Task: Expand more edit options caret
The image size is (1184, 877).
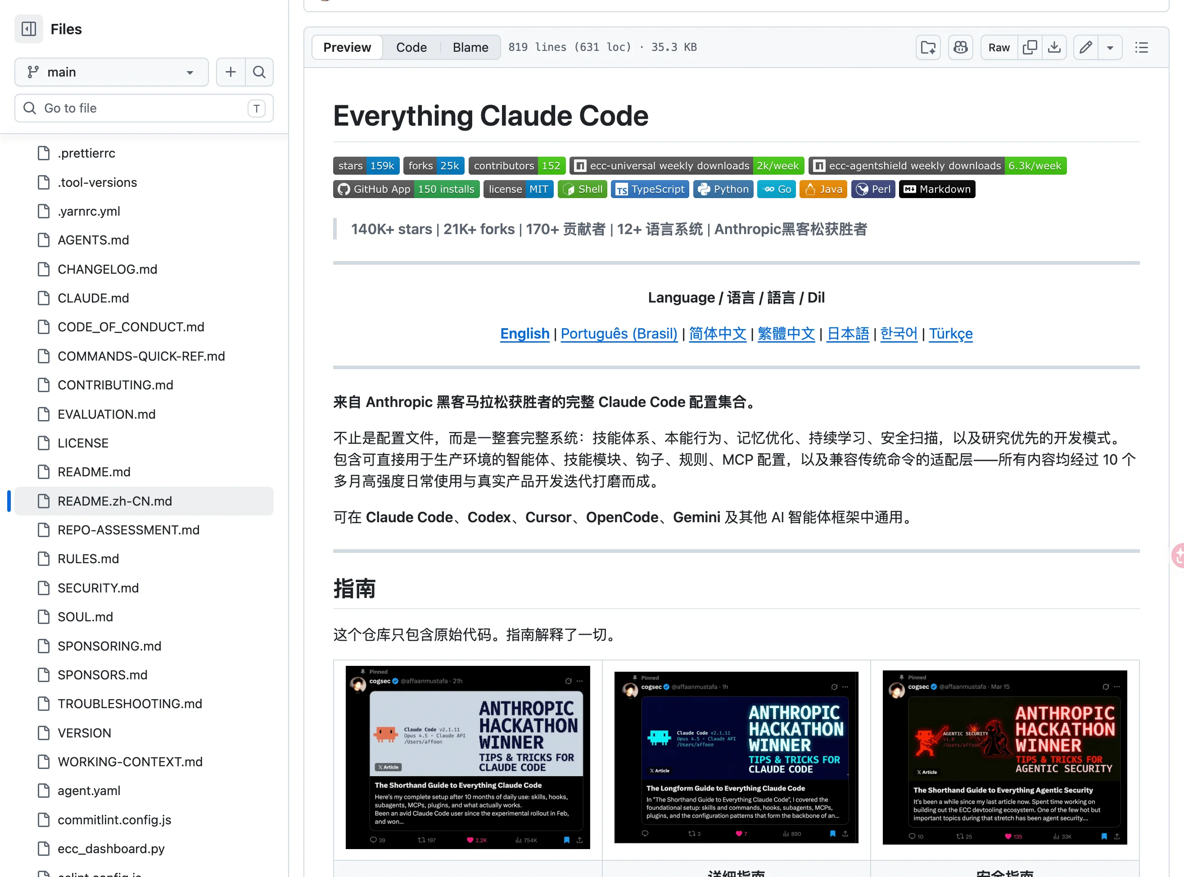Action: point(1110,47)
